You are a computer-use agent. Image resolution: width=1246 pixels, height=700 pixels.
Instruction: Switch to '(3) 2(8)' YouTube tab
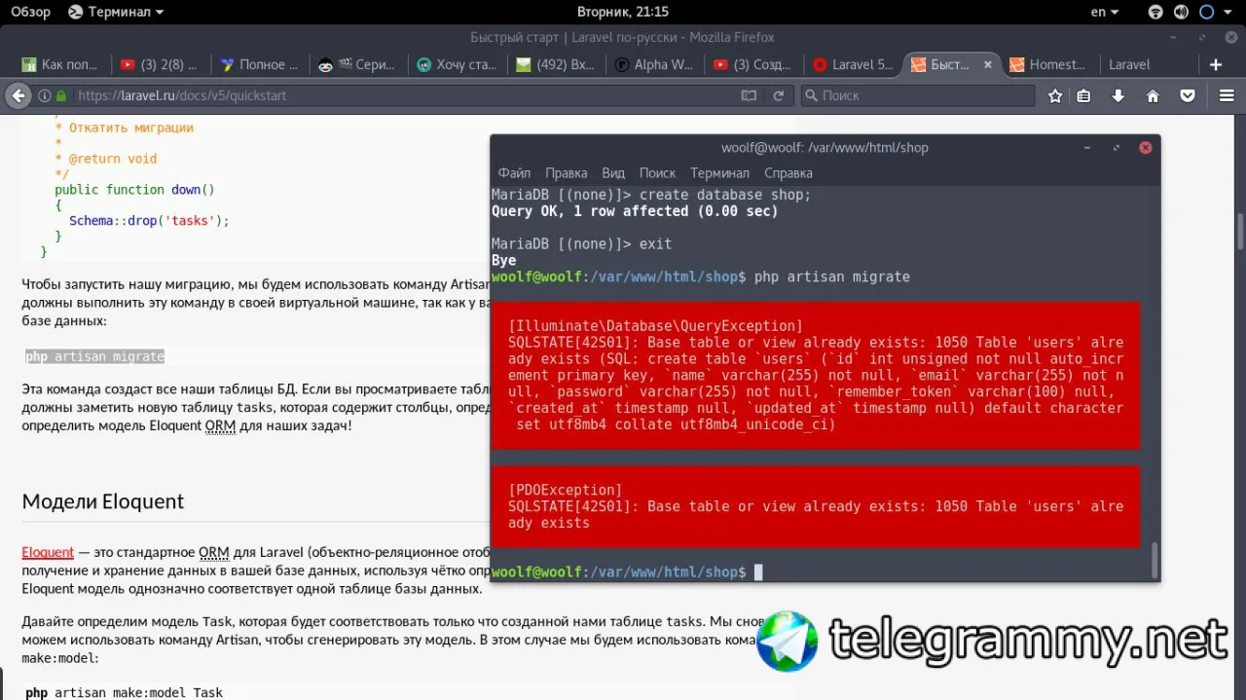[160, 64]
